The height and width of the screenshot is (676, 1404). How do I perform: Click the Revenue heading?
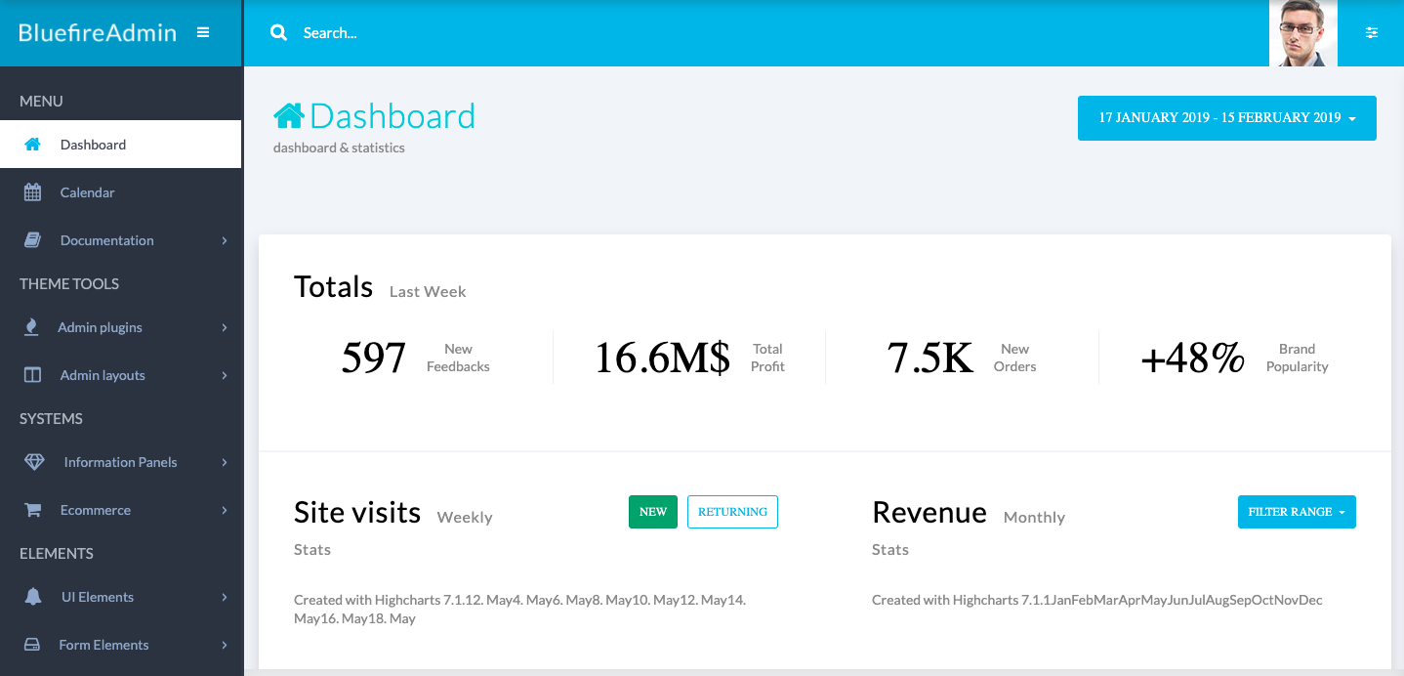point(929,513)
